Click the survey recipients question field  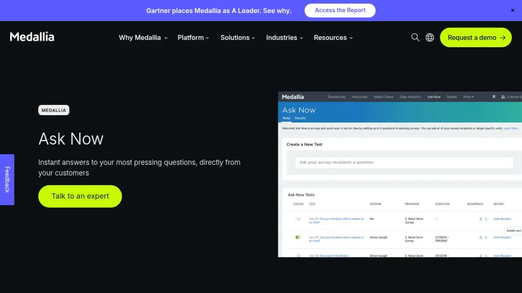[x=404, y=162]
